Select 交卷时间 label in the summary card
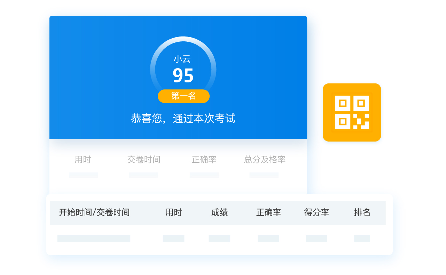This screenshot has height=275, width=446. tap(144, 160)
